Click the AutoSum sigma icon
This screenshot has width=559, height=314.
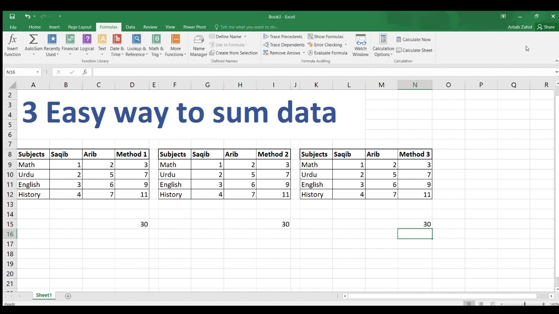tap(33, 39)
